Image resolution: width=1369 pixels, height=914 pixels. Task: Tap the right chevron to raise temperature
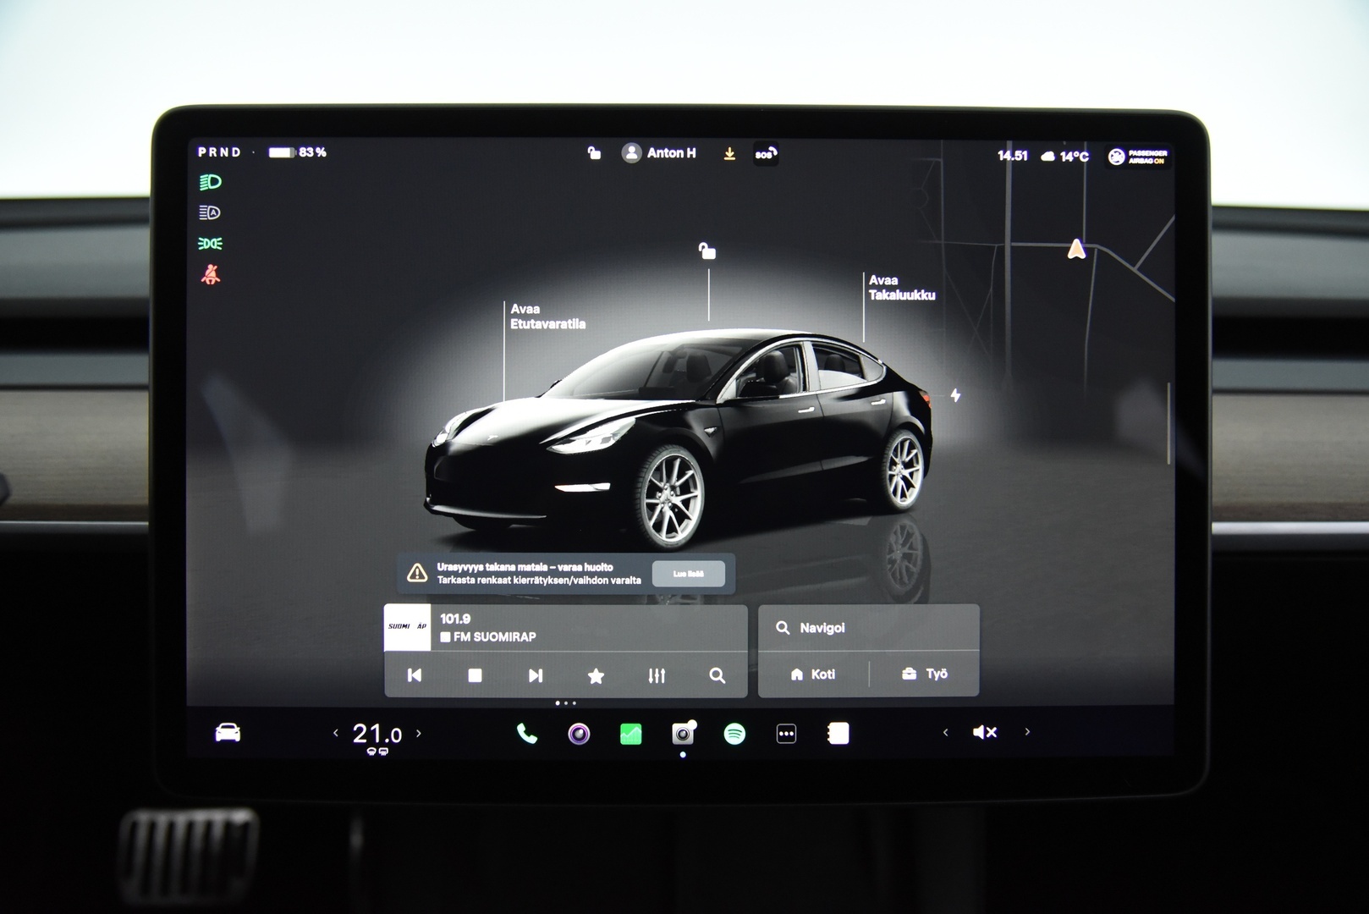(419, 735)
